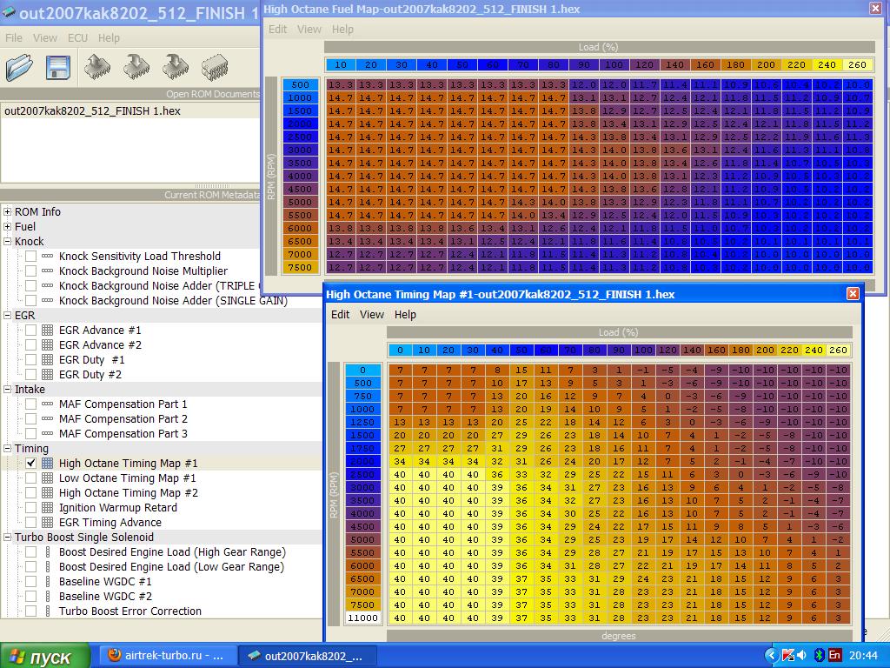
Task: Click the 3D map icon beside EGR Advance #1
Action: [x=47, y=331]
